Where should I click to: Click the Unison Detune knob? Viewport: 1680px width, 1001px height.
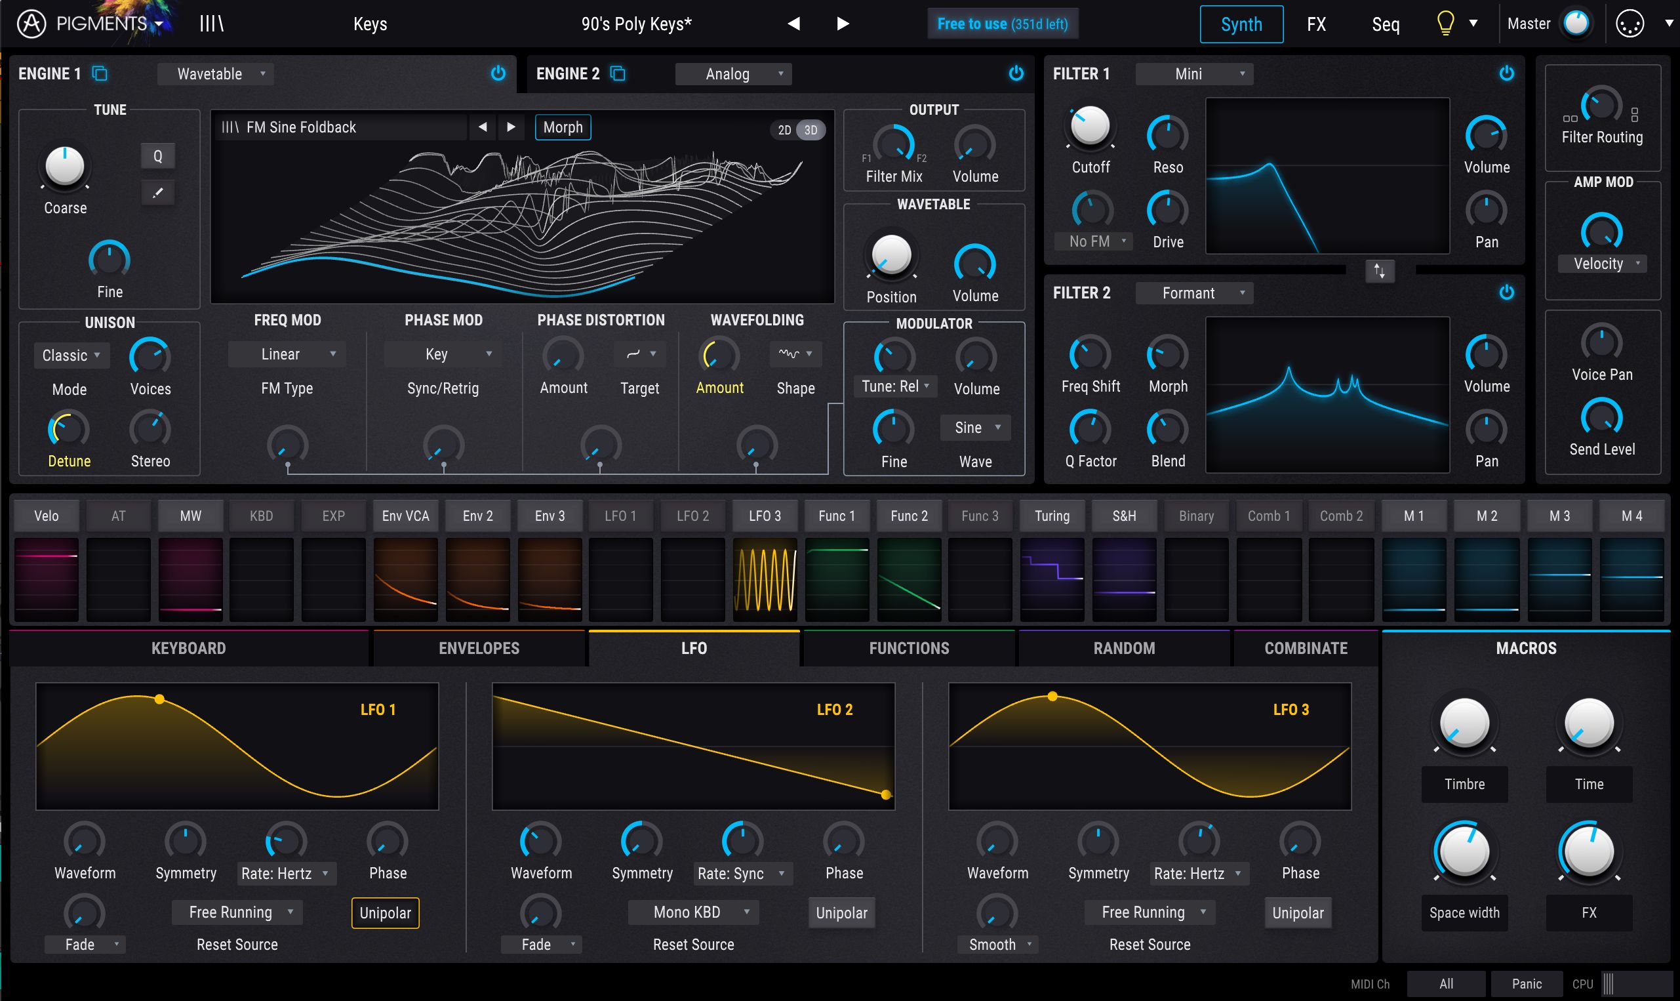point(69,430)
